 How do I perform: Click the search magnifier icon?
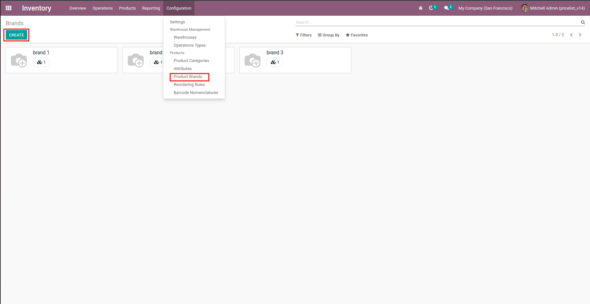583,22
